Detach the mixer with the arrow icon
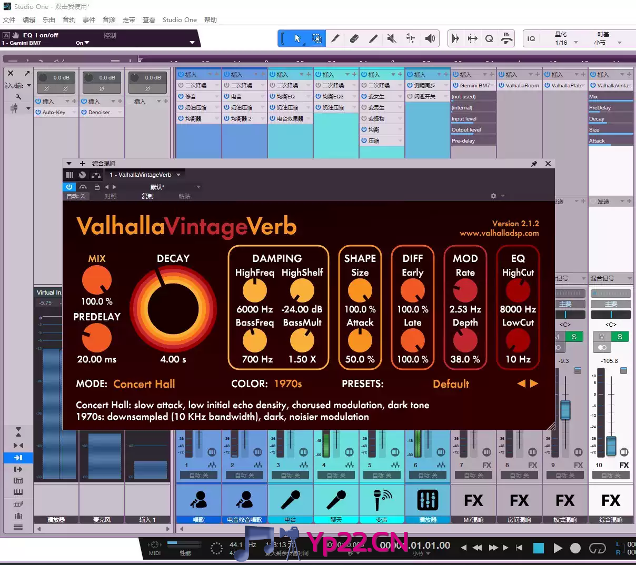Screen dimensions: 636x565 (x=27, y=73)
